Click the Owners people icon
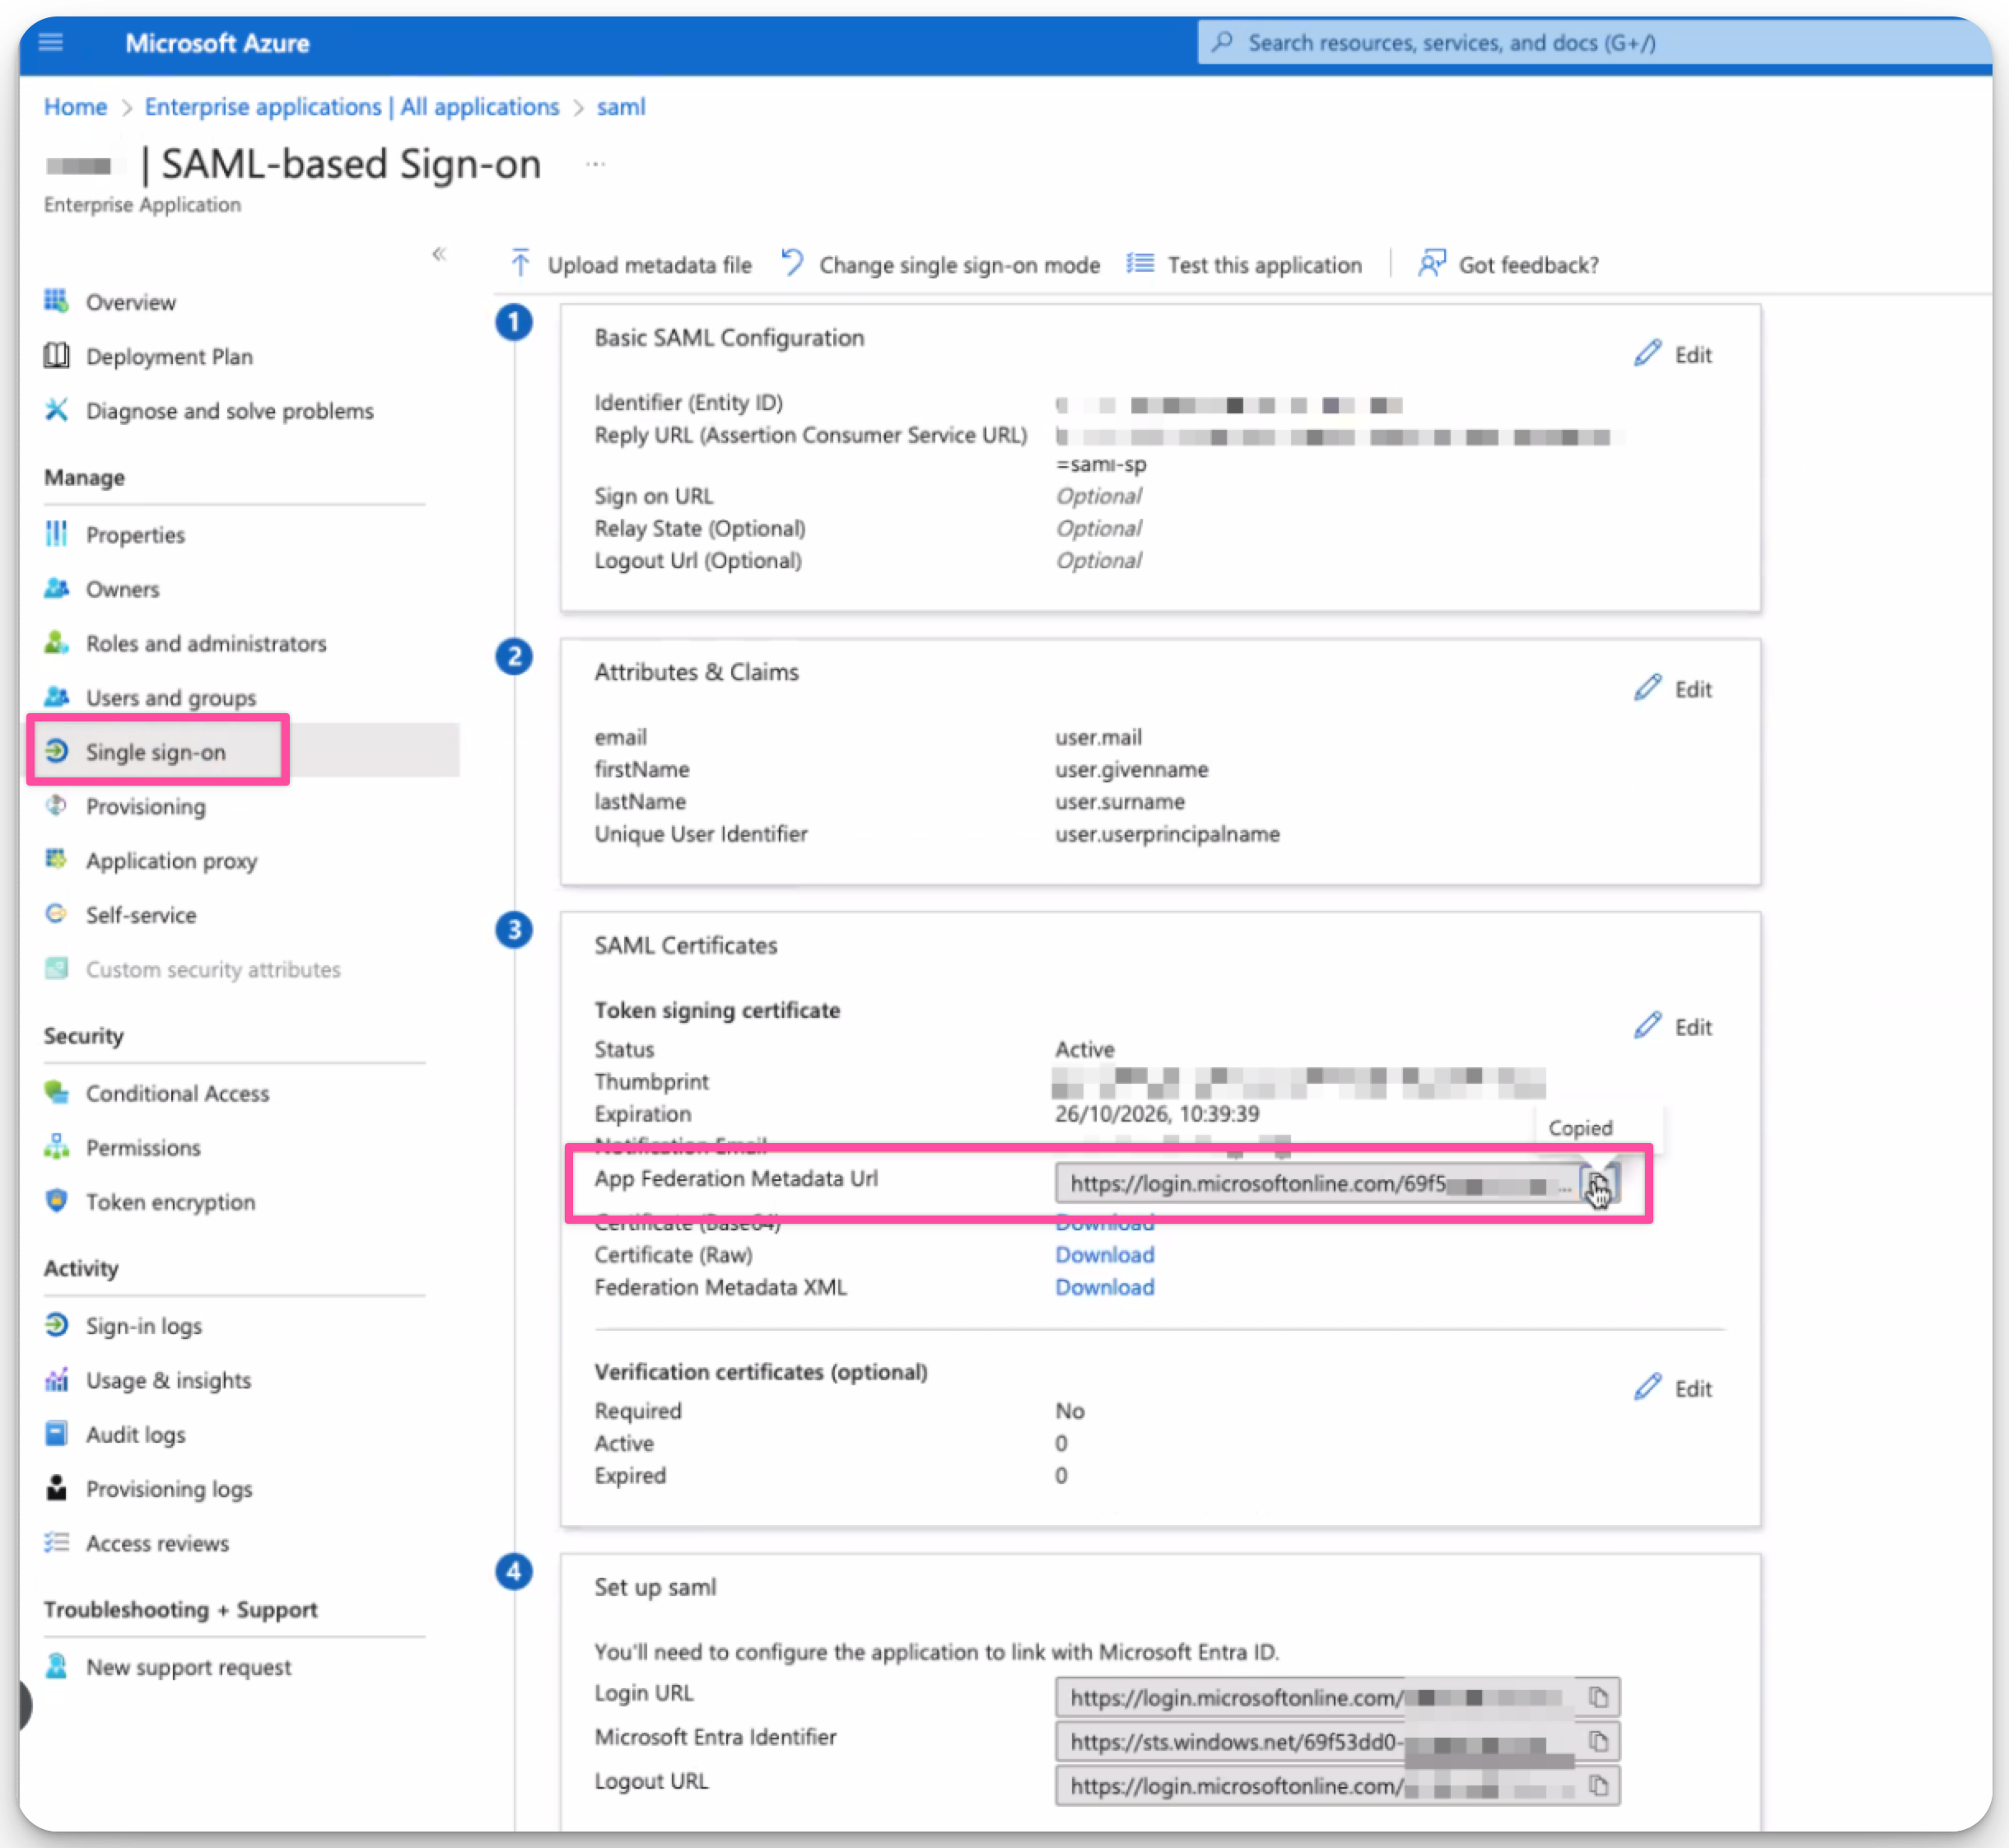The width and height of the screenshot is (2009, 1848). tap(57, 588)
